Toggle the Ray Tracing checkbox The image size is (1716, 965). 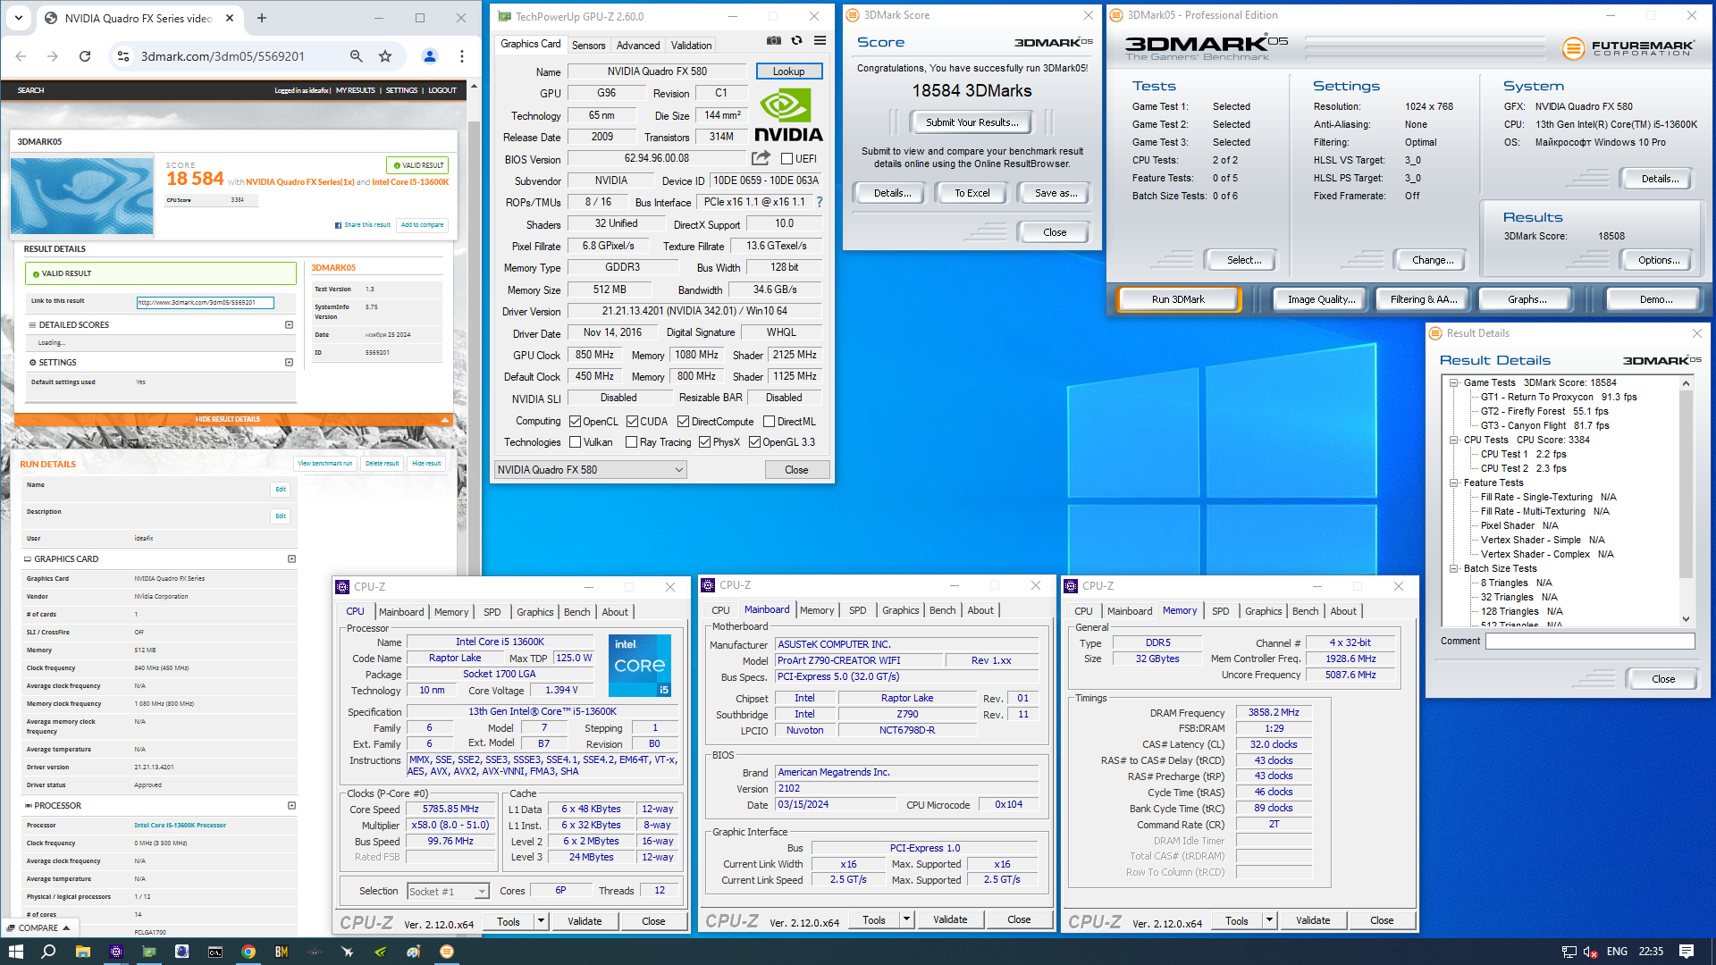point(632,442)
